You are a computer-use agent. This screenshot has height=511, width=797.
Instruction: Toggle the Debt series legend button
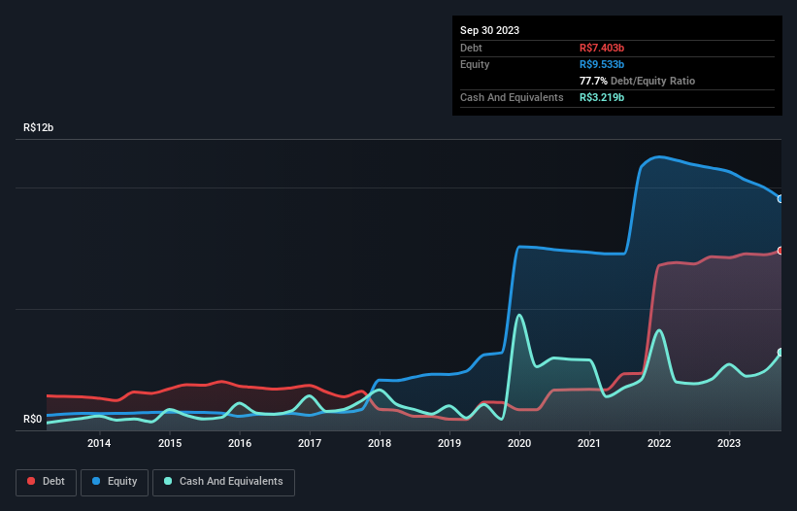click(x=47, y=482)
